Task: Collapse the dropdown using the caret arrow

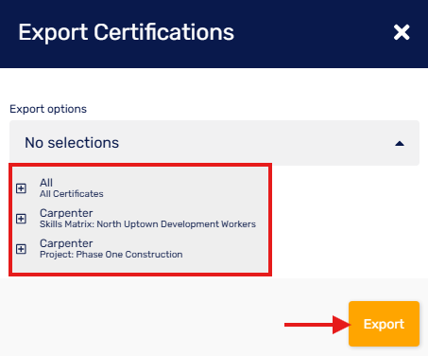Action: pyautogui.click(x=400, y=144)
